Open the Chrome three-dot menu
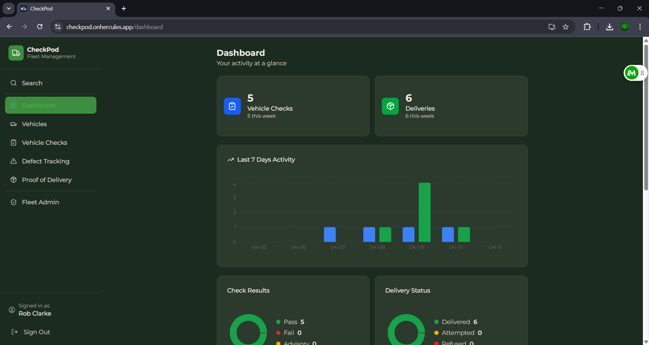This screenshot has height=345, width=649. pos(640,27)
